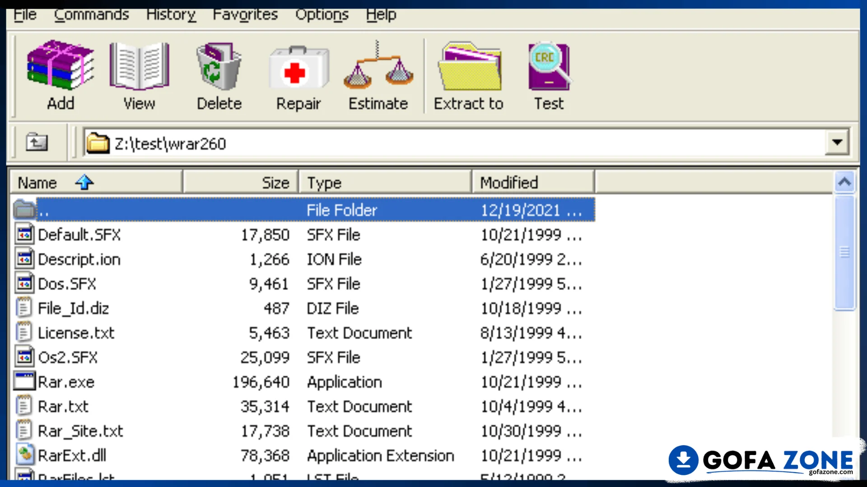Click the RarExt.dll file icon
This screenshot has height=487, width=867.
pyautogui.click(x=25, y=455)
